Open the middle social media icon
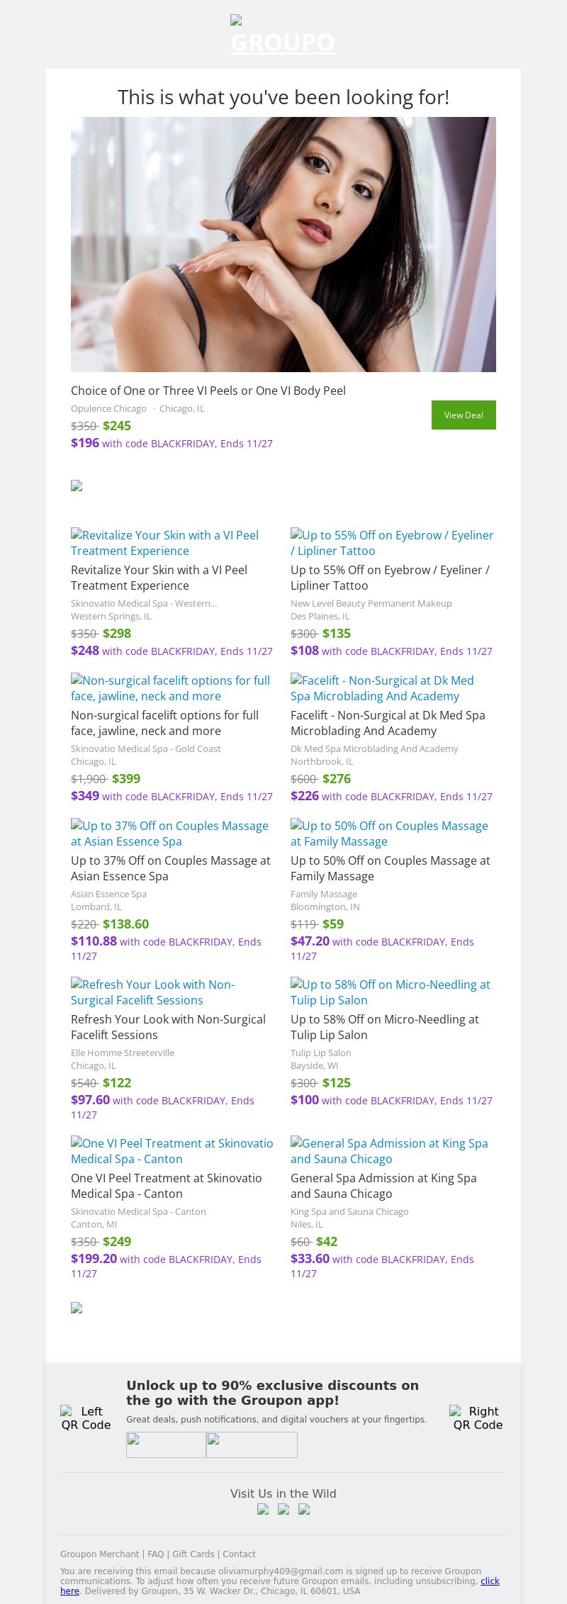The height and width of the screenshot is (1604, 567). (283, 1509)
